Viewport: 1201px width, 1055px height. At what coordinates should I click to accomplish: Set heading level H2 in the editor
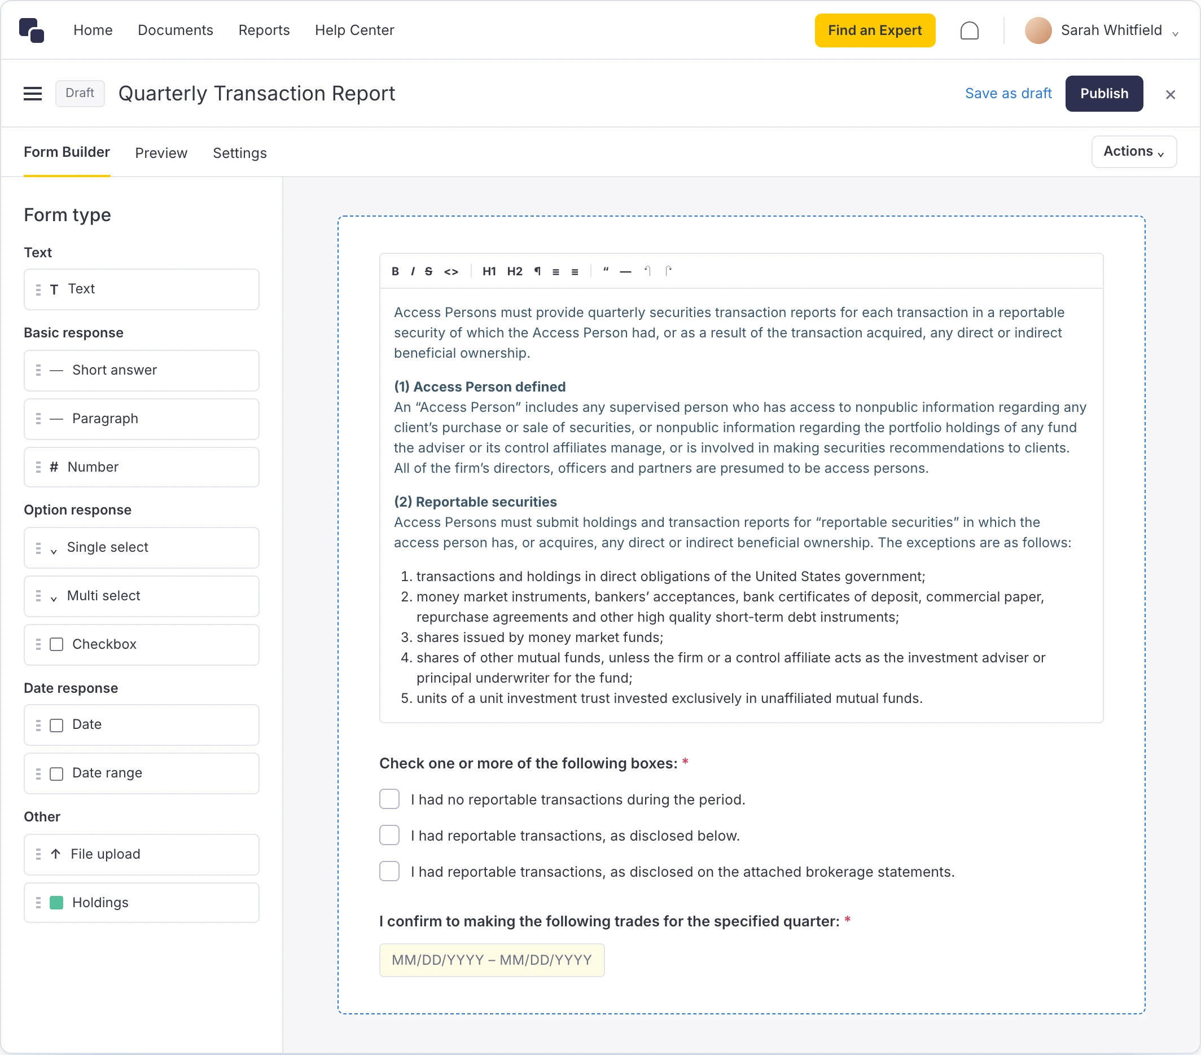coord(515,271)
